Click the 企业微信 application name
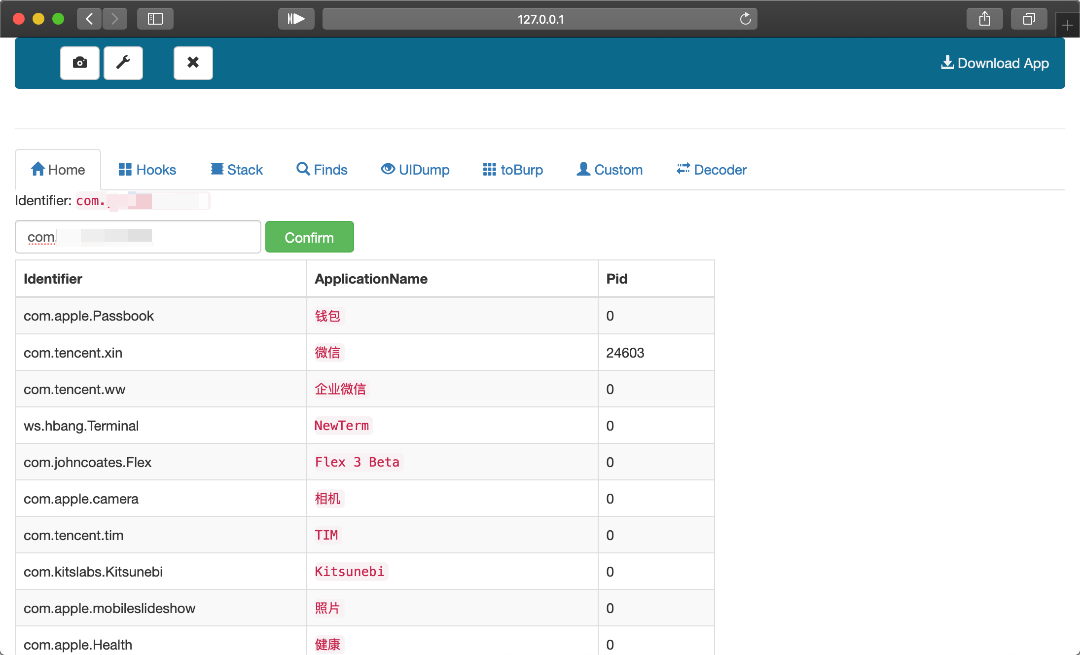Screen dimensions: 1080x655 coord(341,389)
